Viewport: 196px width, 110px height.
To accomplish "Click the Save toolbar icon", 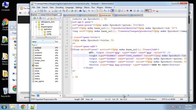I will pos(41,11).
